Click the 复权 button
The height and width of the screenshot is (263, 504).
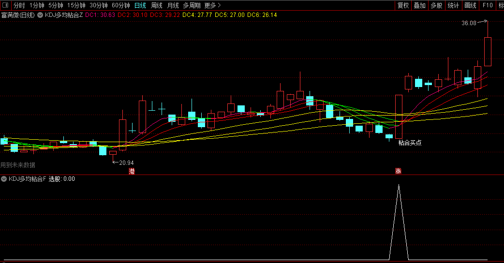[403, 5]
